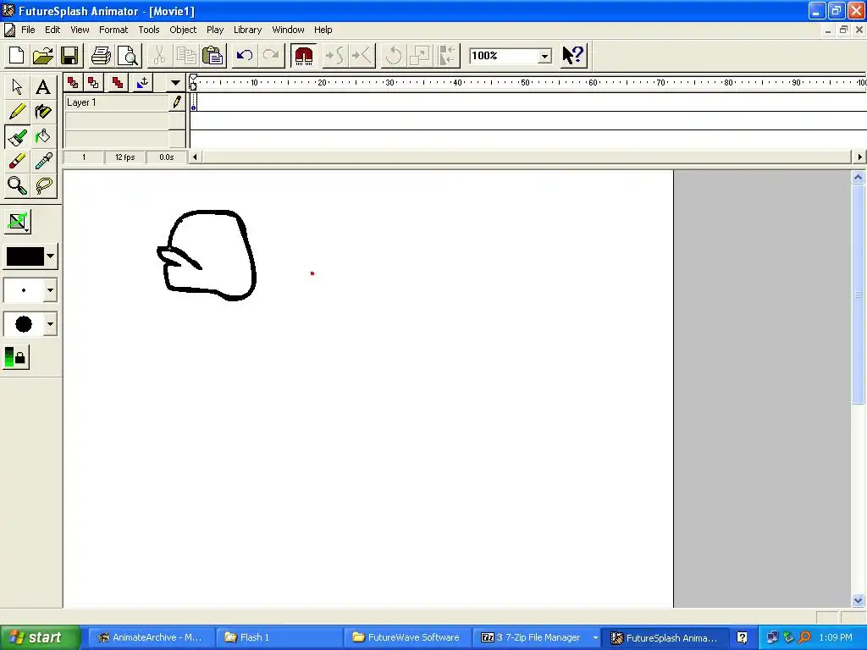Viewport: 867px width, 650px height.
Task: Click the Rotate toolbar icon
Action: tap(394, 55)
